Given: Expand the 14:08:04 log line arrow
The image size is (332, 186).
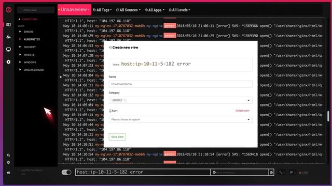Looking at the screenshot, I should (61, 77).
